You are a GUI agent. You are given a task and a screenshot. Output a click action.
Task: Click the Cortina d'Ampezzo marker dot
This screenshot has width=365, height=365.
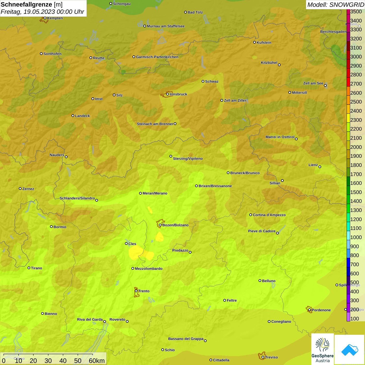[x=251, y=215]
